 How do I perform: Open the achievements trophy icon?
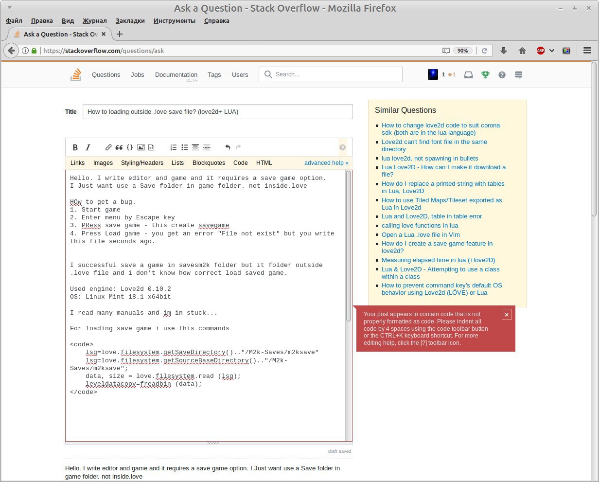485,75
